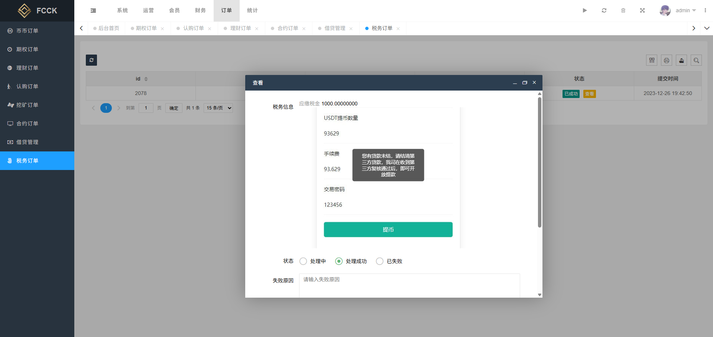This screenshot has height=337, width=713.
Task: Toggle fullscreen with the expand icon
Action: [642, 10]
